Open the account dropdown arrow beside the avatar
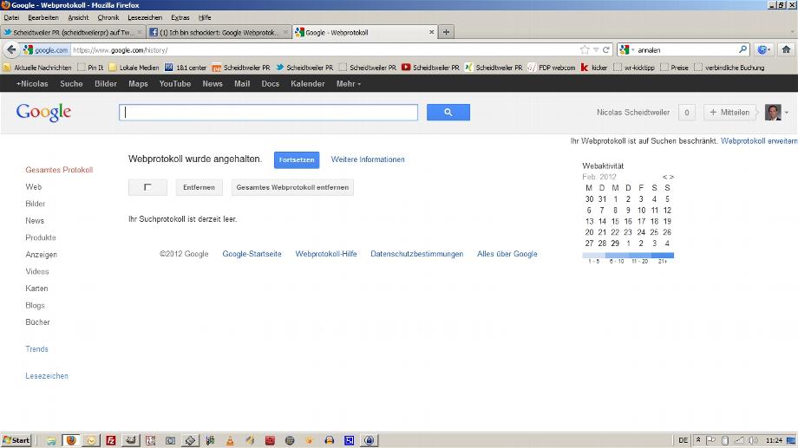This screenshot has height=448, width=798. [787, 113]
